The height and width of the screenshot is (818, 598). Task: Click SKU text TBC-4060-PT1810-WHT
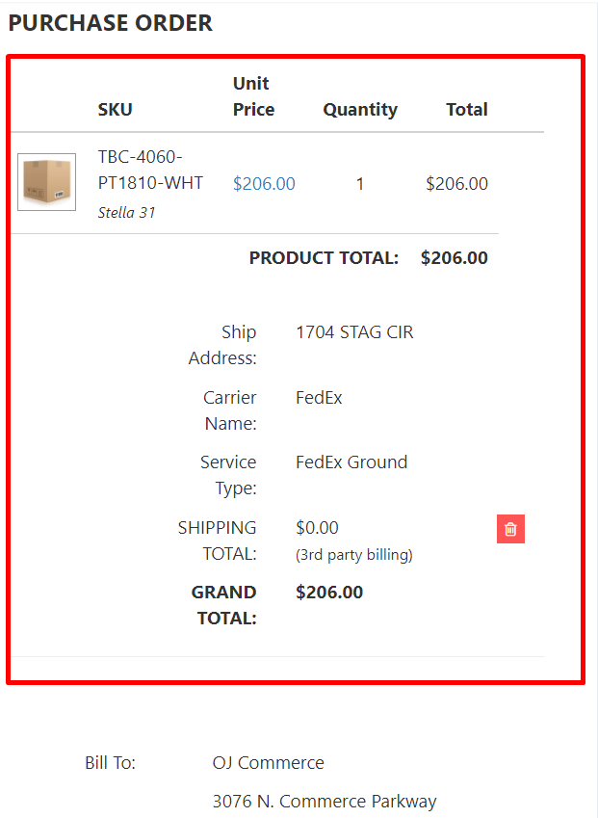(x=150, y=170)
